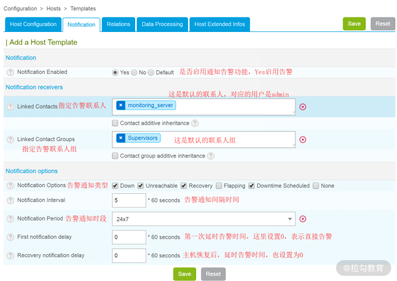Uncheck the Unreachable notification option
397x281 pixels.
[x=140, y=186]
